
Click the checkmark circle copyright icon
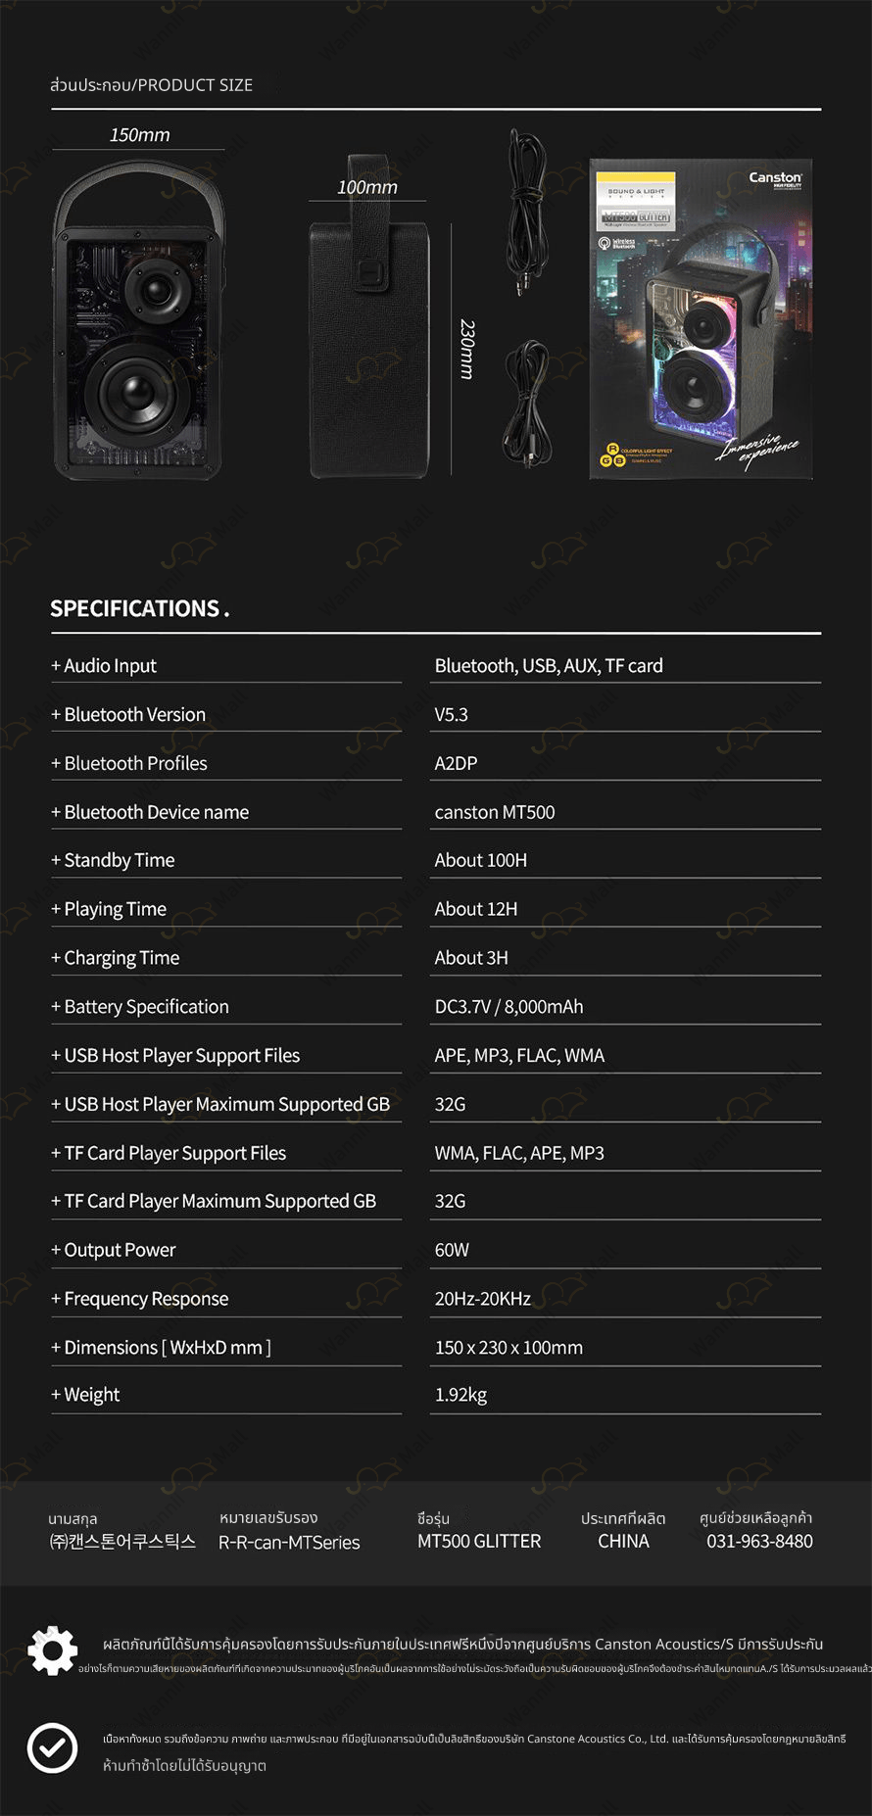pos(52,1747)
